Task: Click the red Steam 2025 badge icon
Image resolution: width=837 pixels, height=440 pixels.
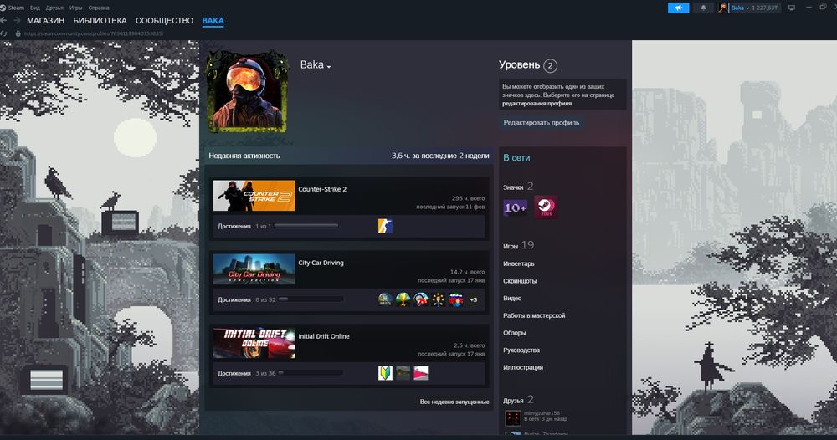Action: click(546, 207)
